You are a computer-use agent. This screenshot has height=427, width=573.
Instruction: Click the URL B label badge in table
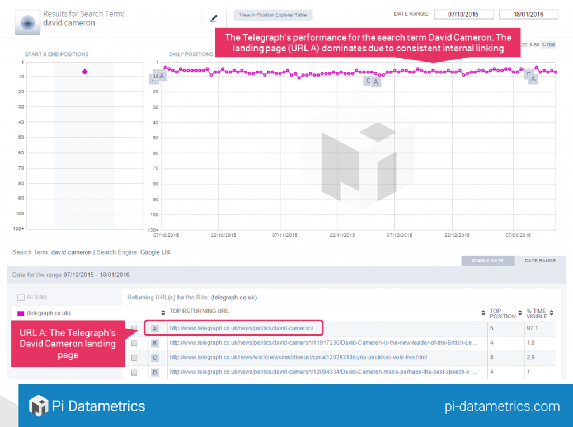click(155, 343)
